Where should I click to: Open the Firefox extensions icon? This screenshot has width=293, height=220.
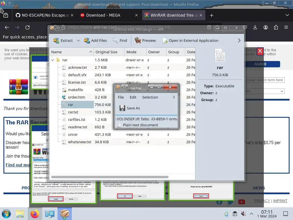point(276,27)
